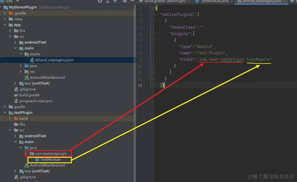The height and width of the screenshot is (182, 297).
Task: Fold the plugins array on line 5
Action: pos(153,34)
